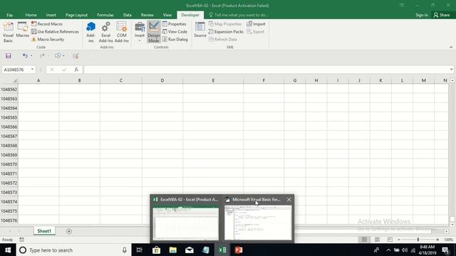
Task: Open the File tab
Action: pos(9,15)
